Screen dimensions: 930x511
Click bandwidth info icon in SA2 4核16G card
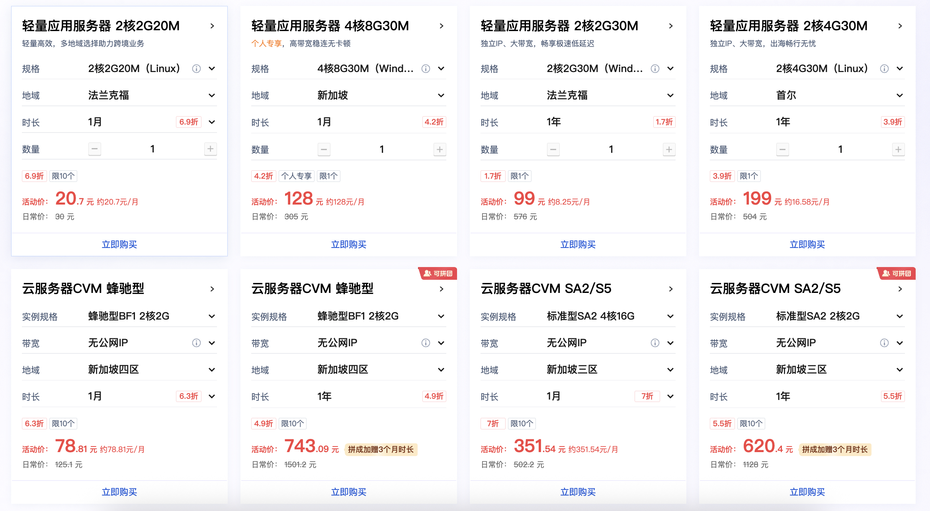tap(655, 343)
